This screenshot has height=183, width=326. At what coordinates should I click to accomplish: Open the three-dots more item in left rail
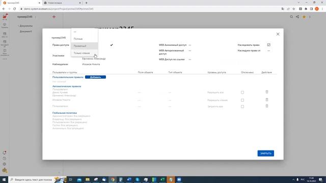coord(5,59)
